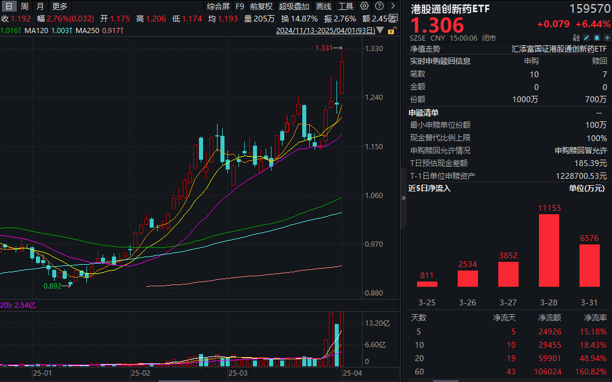This screenshot has width=612, height=382.
Task: Open the date range dropdown triangle
Action: click(379, 30)
